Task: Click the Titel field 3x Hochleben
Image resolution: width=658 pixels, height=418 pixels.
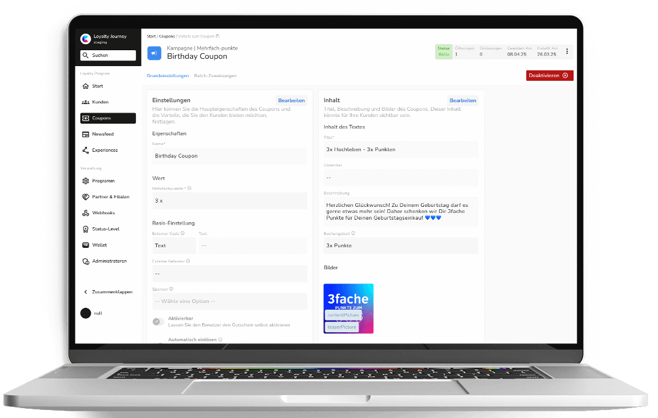Action: pos(401,150)
